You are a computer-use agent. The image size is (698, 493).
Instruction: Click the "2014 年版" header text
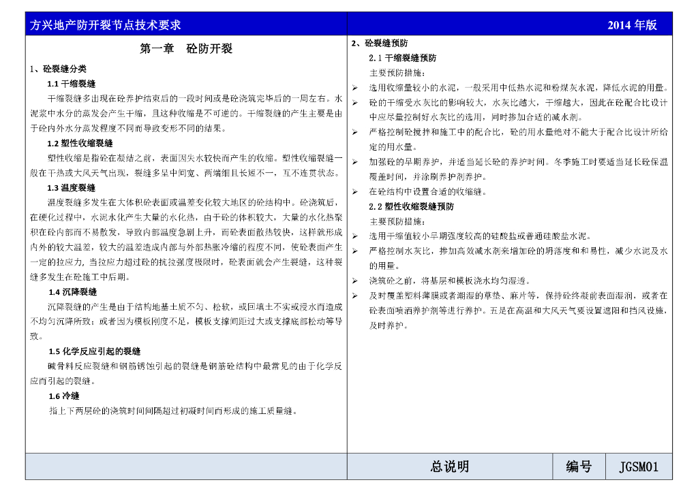[x=632, y=25]
